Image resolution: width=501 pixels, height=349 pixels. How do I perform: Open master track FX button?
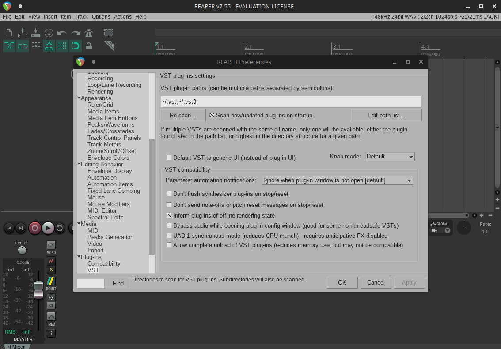51,298
